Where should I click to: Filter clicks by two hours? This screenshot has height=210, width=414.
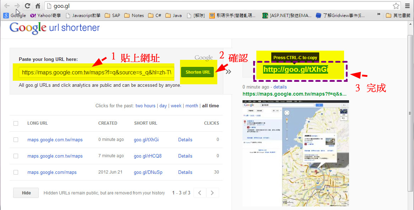click(145, 106)
